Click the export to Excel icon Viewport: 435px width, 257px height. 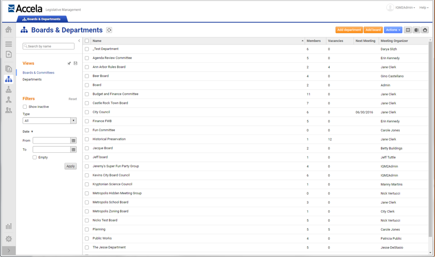click(416, 30)
